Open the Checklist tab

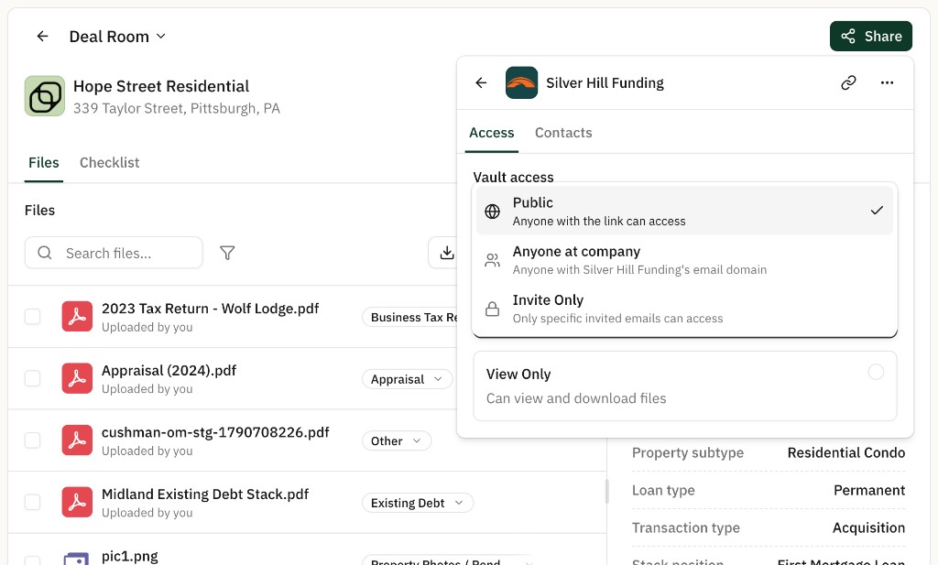click(110, 163)
